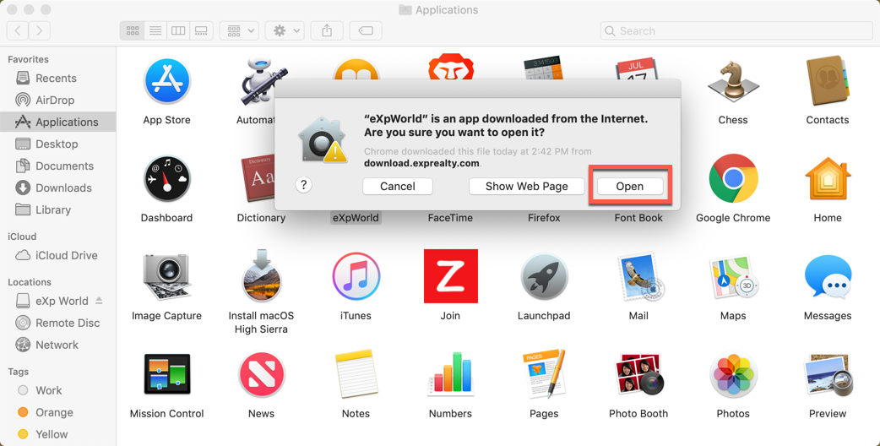
Task: Open Recents in the sidebar
Action: [x=57, y=78]
